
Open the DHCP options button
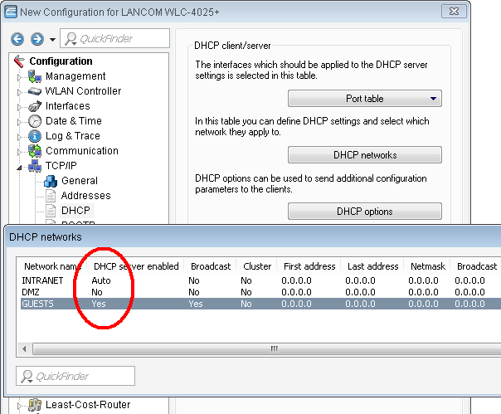pyautogui.click(x=364, y=212)
